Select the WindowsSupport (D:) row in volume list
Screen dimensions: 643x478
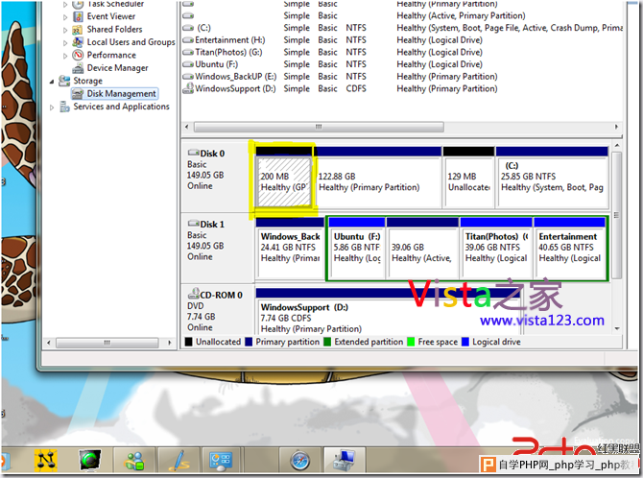pos(402,88)
